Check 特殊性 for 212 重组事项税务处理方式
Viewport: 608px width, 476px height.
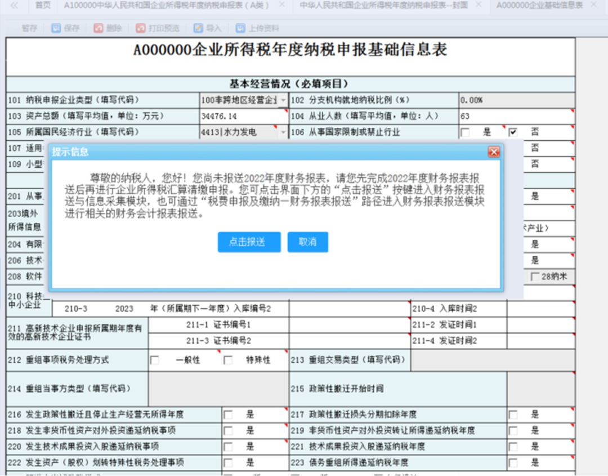pyautogui.click(x=229, y=361)
